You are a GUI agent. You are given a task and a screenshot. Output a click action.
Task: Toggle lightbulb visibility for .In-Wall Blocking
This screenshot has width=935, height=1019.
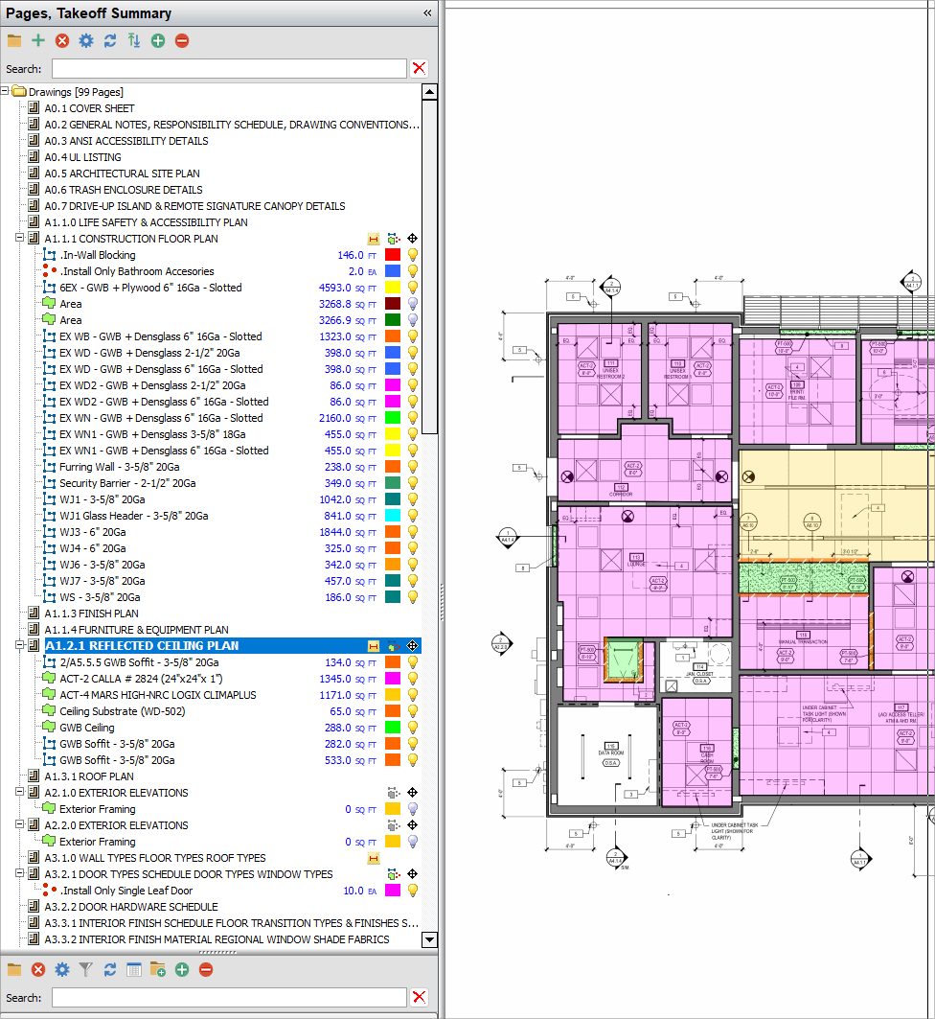[x=413, y=255]
